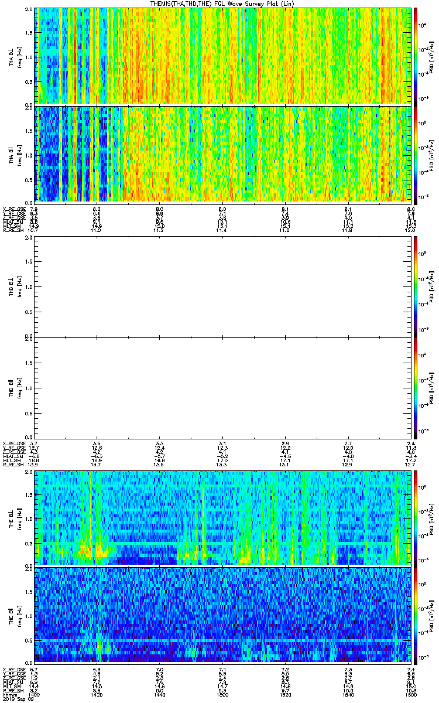Select the THE B-parallel spectrogram panel
Viewport: 439px width, 703px height.
coord(222,615)
